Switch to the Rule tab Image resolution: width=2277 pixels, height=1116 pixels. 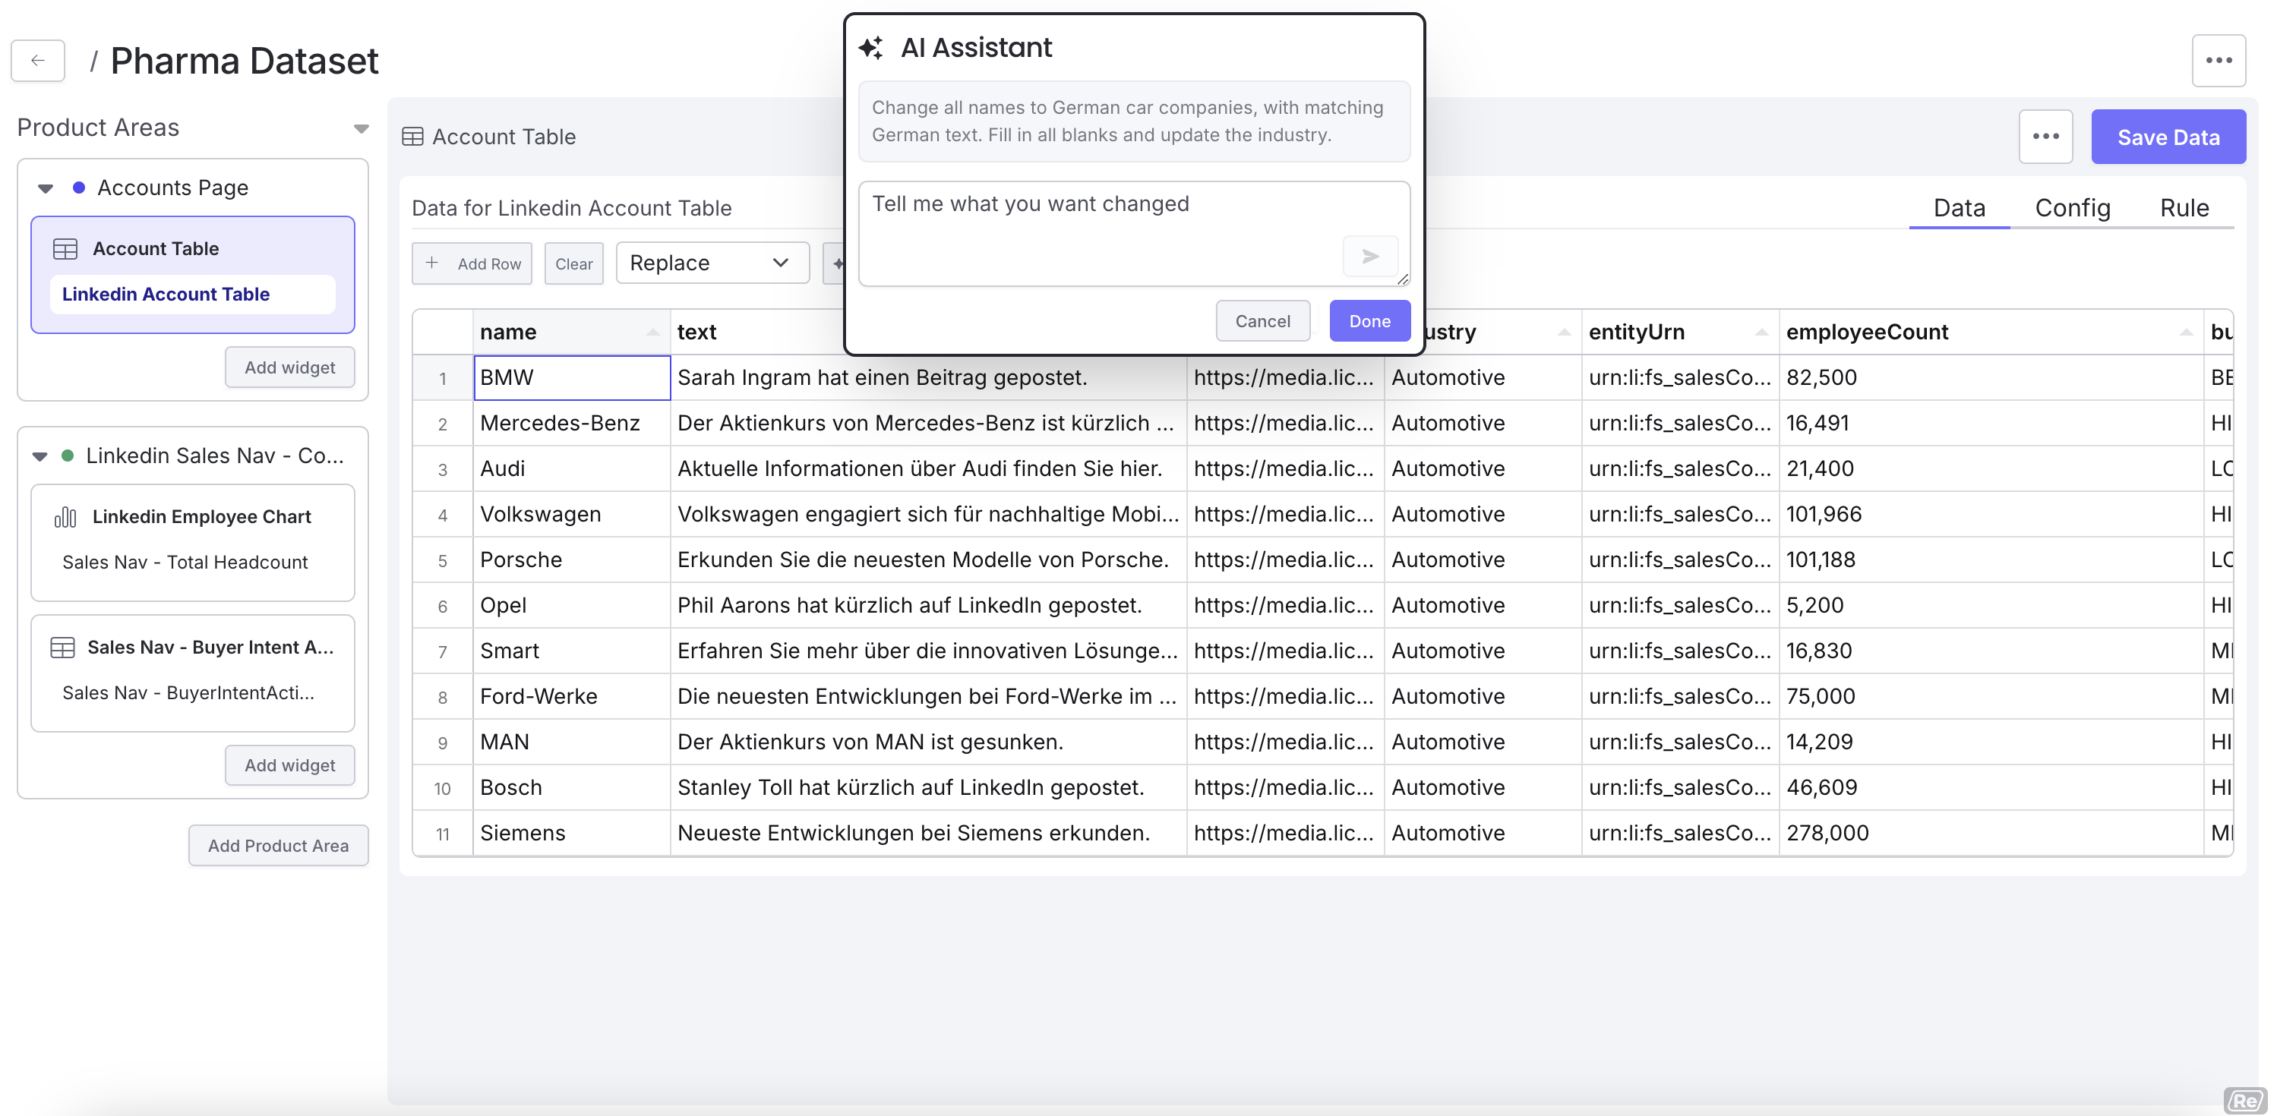pyautogui.click(x=2184, y=208)
